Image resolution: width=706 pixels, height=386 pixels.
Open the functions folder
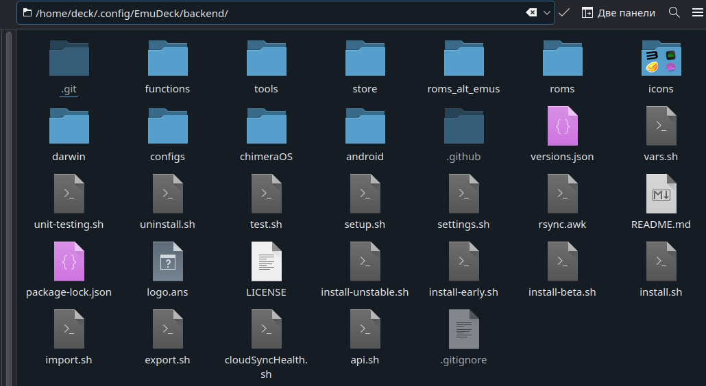167,58
